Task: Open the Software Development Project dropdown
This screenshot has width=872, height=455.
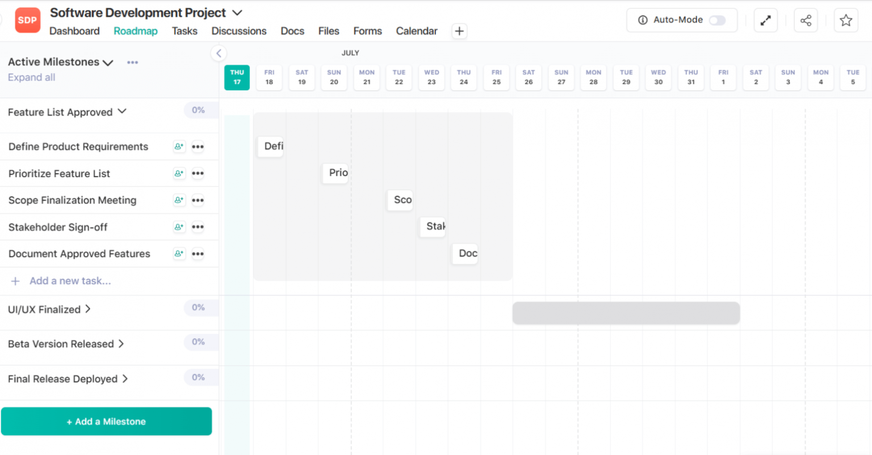Action: [x=237, y=12]
